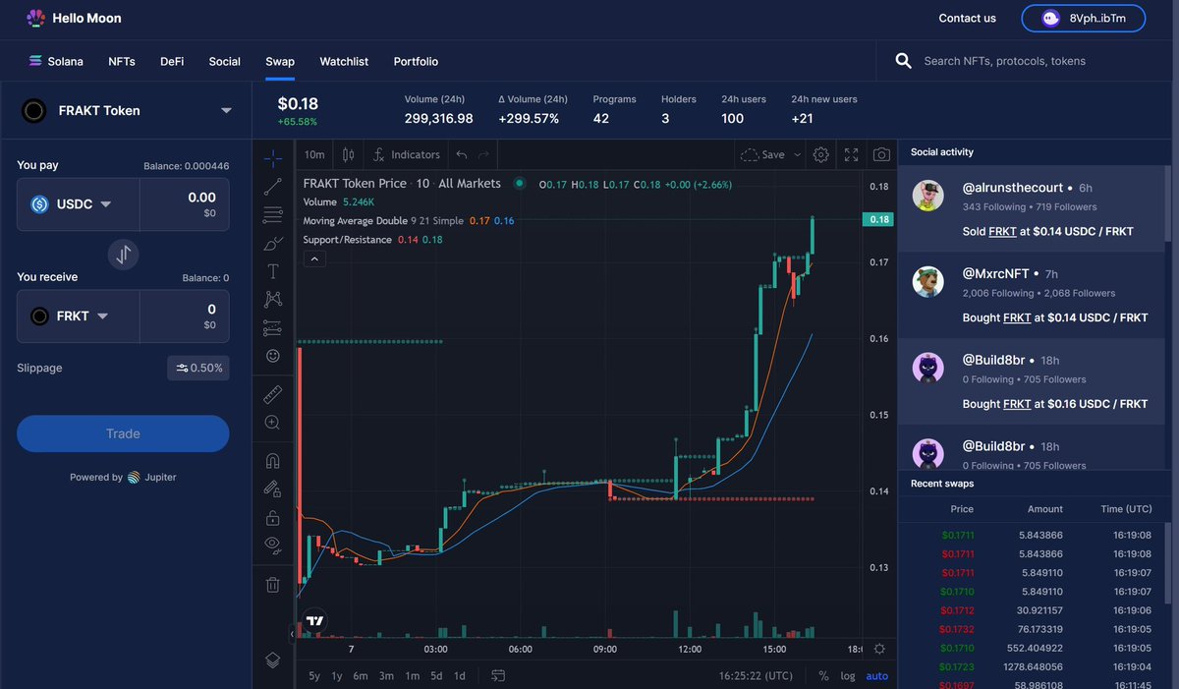Change the candlestick chart style
Screen dimensions: 1179x689
[347, 154]
